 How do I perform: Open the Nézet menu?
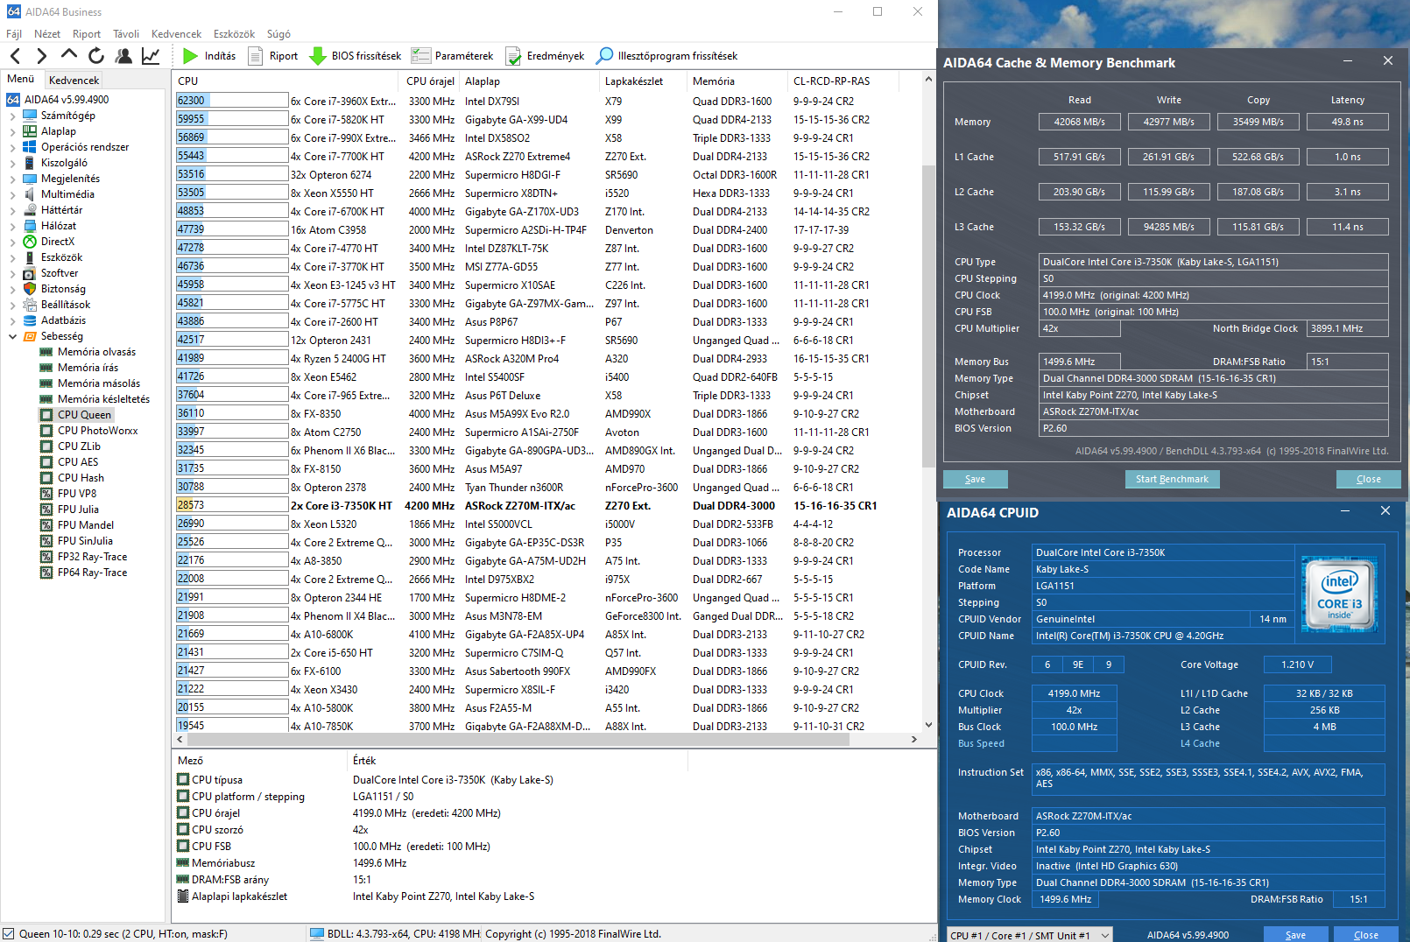tap(47, 34)
